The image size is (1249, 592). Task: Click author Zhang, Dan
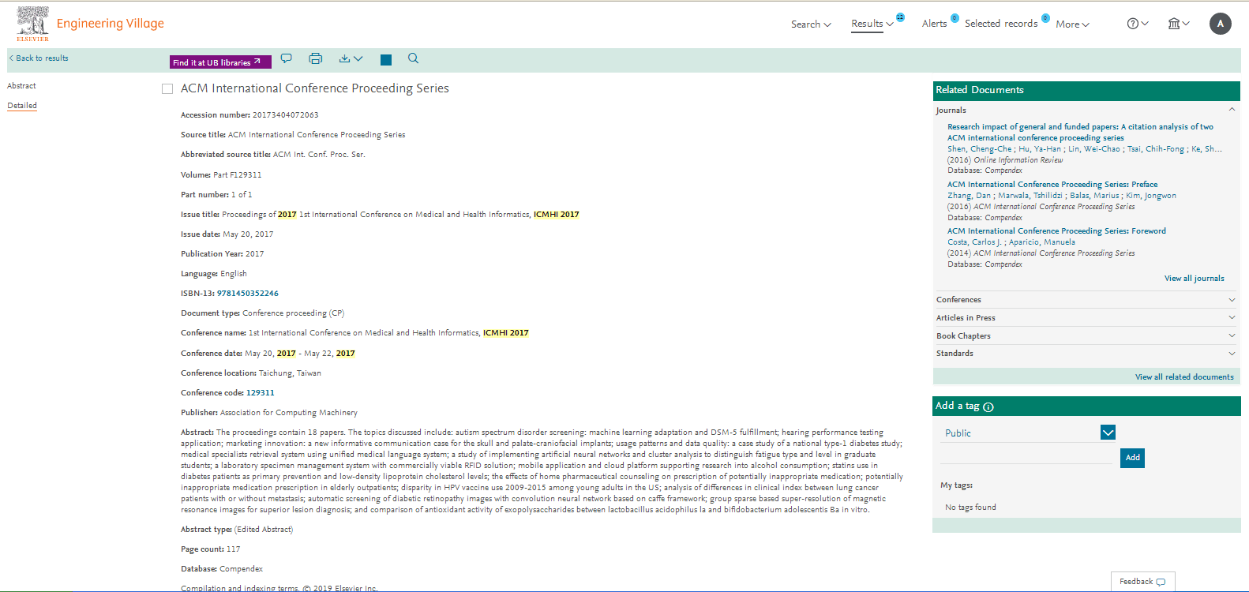click(x=969, y=196)
